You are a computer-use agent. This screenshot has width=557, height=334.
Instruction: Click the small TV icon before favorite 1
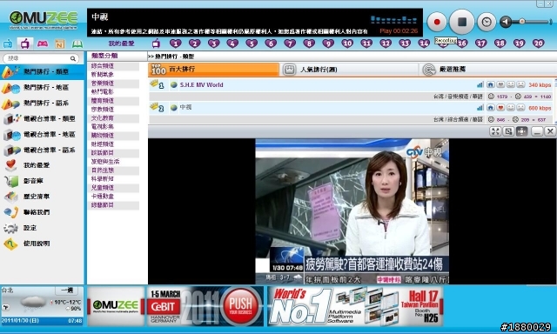point(156,43)
